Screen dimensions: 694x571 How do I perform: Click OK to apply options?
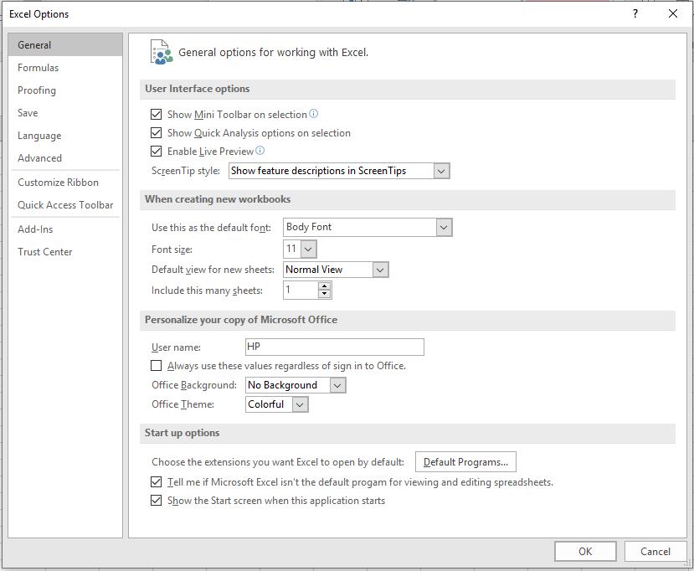585,551
